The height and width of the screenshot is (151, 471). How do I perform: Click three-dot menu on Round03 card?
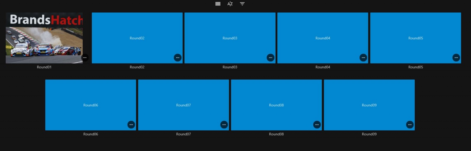click(x=270, y=58)
